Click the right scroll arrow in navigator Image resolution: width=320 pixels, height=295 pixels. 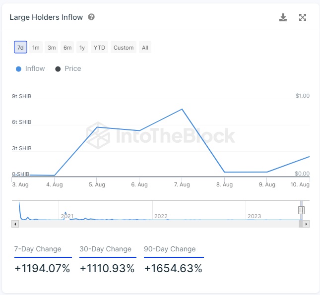306,224
